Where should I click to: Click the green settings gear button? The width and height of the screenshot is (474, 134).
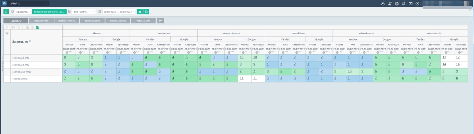point(140,12)
